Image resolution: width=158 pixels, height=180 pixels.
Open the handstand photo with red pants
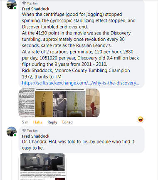pos(93,103)
